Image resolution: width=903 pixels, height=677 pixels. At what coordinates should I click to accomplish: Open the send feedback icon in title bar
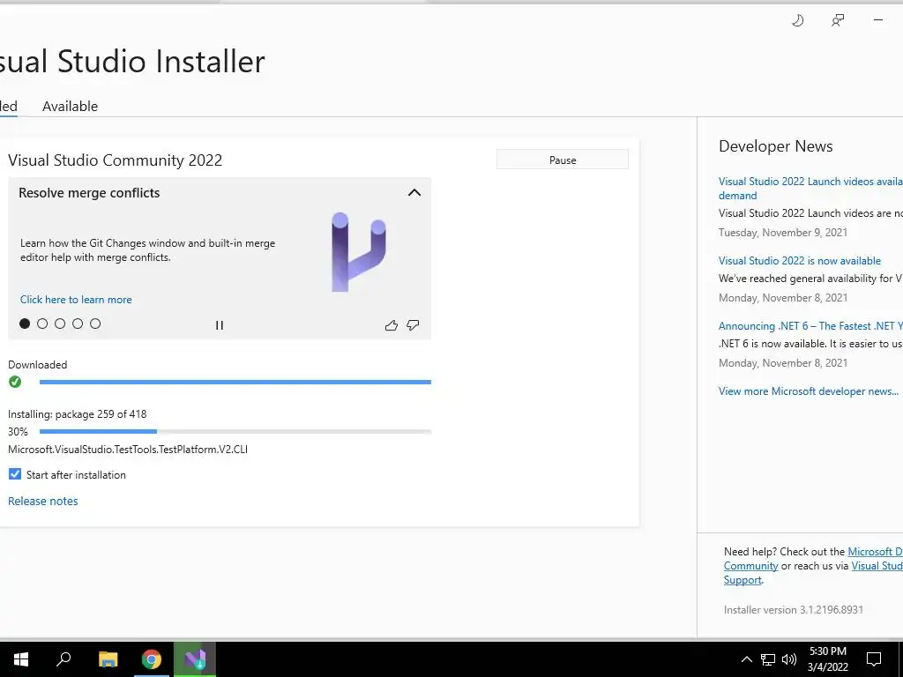coord(838,21)
